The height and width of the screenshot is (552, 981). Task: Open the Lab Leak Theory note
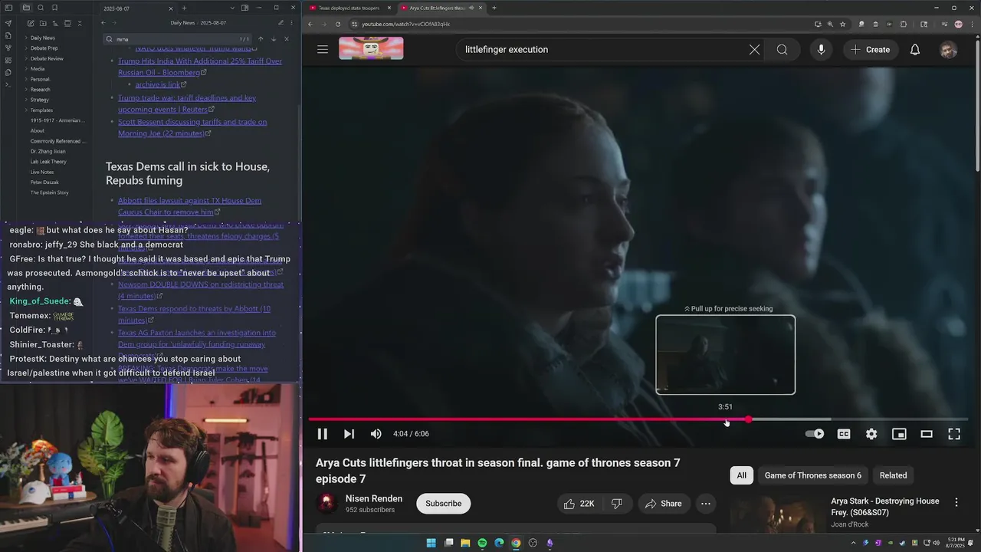[x=48, y=162]
